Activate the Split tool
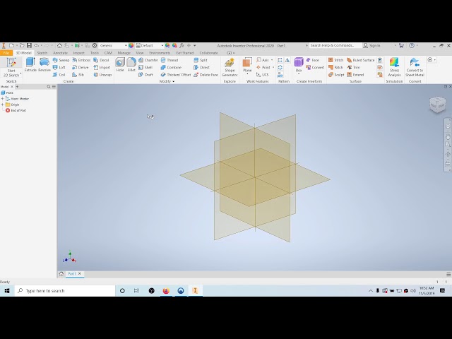The image size is (452, 339). (201, 60)
